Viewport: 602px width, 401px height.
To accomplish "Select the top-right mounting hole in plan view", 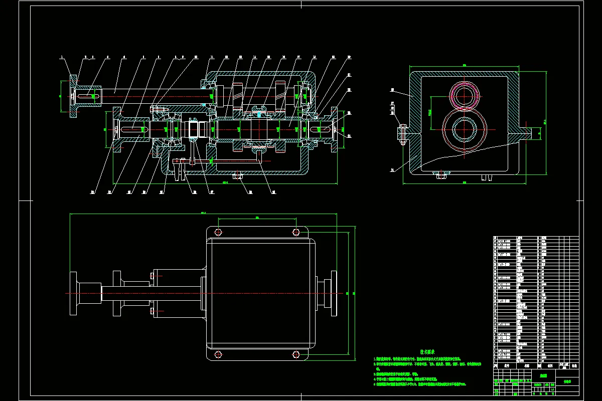I will coord(296,232).
